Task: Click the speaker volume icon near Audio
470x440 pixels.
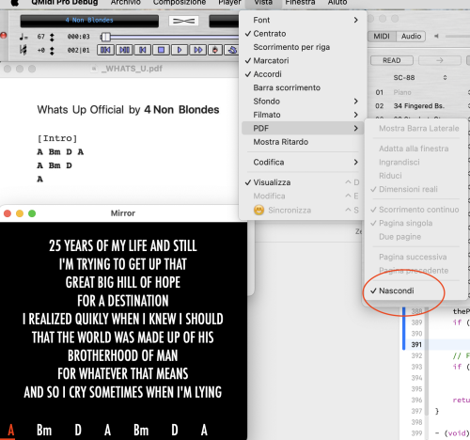Action: pos(436,36)
